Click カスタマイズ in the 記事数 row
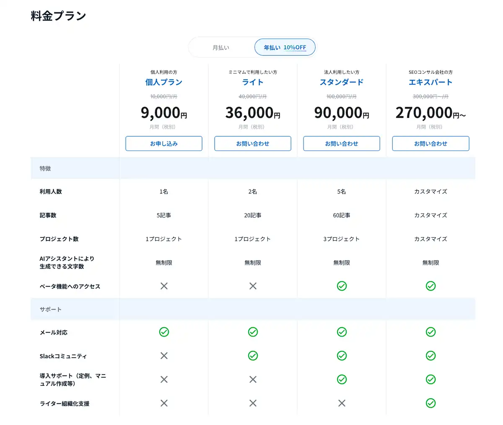The height and width of the screenshot is (425, 503). click(x=430, y=215)
